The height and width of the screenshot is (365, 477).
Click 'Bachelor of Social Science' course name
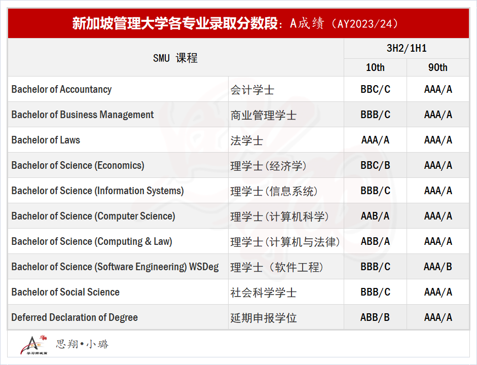point(65,291)
